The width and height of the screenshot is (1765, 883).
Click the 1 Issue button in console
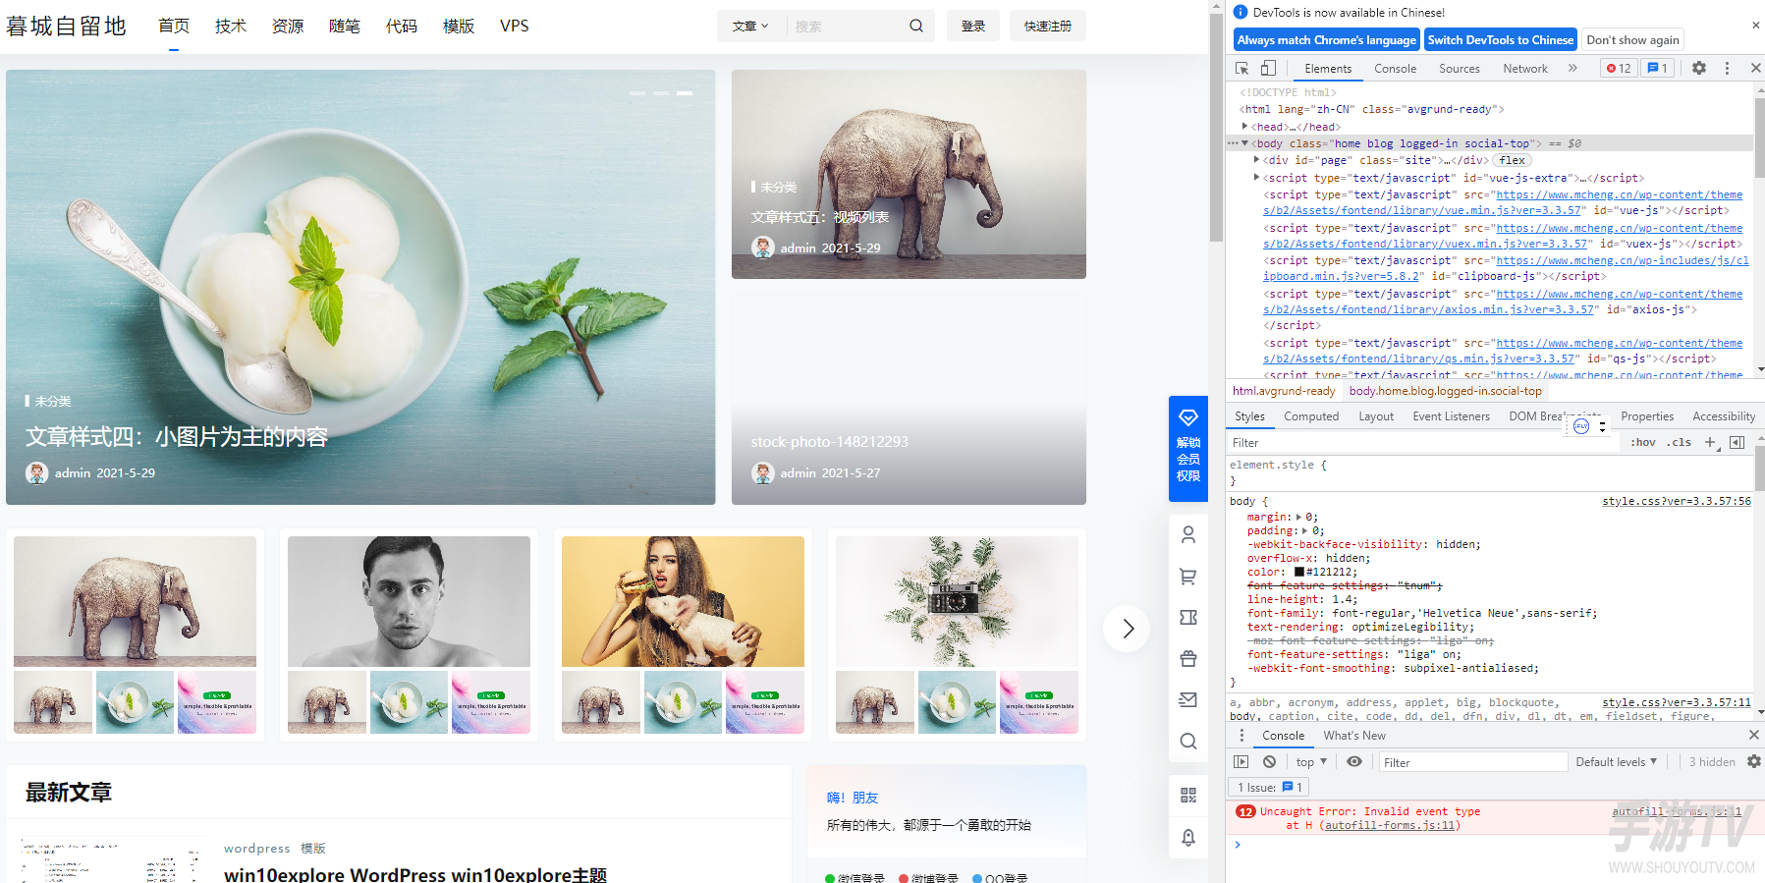(x=1269, y=787)
